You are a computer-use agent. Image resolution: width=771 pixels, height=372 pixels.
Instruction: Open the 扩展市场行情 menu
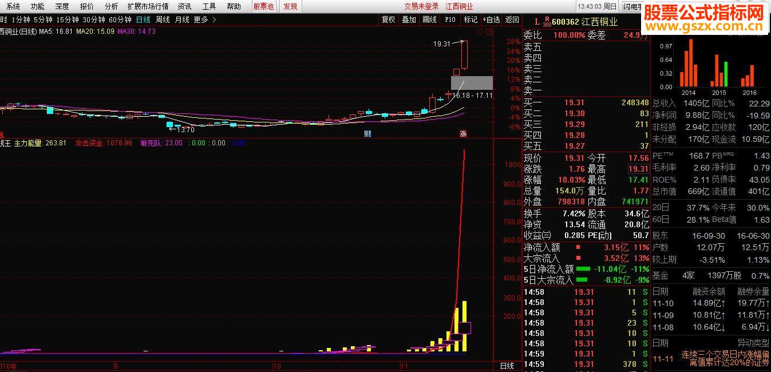coord(148,6)
